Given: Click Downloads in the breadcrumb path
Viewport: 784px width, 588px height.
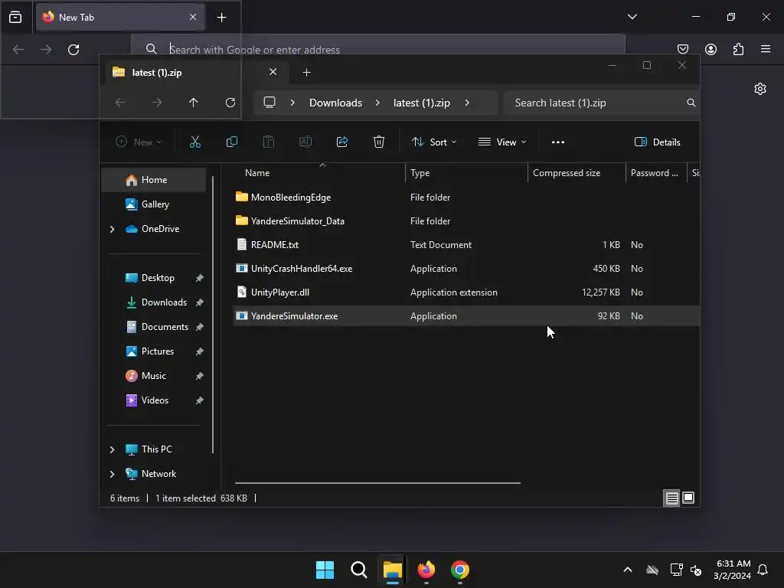Looking at the screenshot, I should 335,103.
